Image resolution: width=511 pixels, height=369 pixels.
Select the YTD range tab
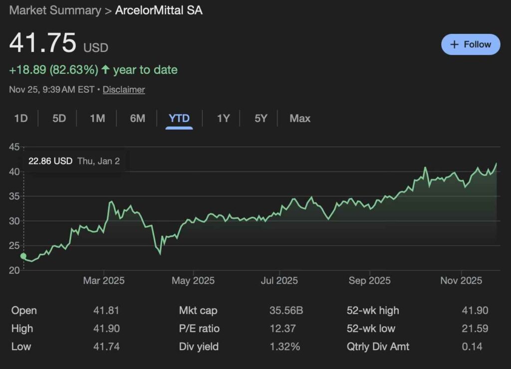pyautogui.click(x=179, y=118)
